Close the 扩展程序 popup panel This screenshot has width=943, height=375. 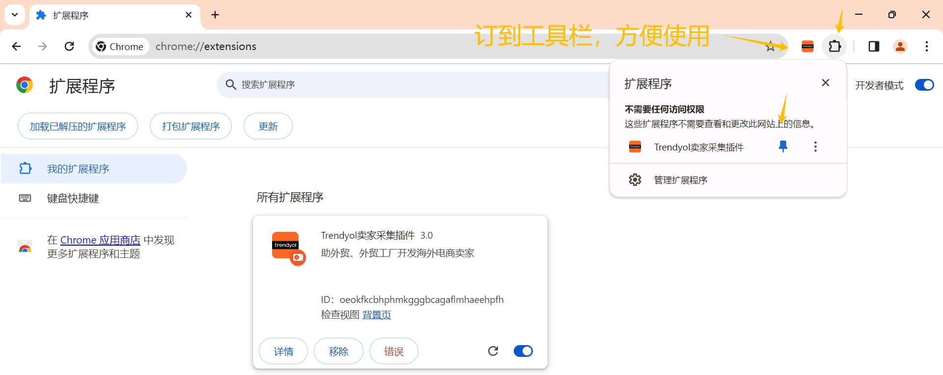click(x=826, y=83)
